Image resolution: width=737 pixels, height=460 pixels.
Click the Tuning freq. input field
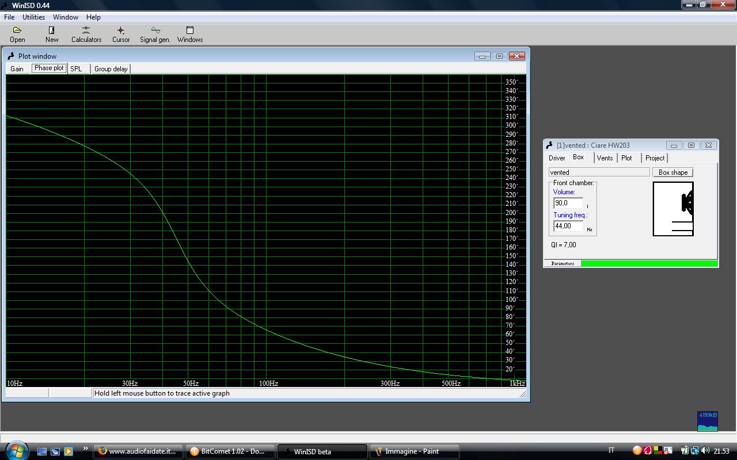(568, 226)
